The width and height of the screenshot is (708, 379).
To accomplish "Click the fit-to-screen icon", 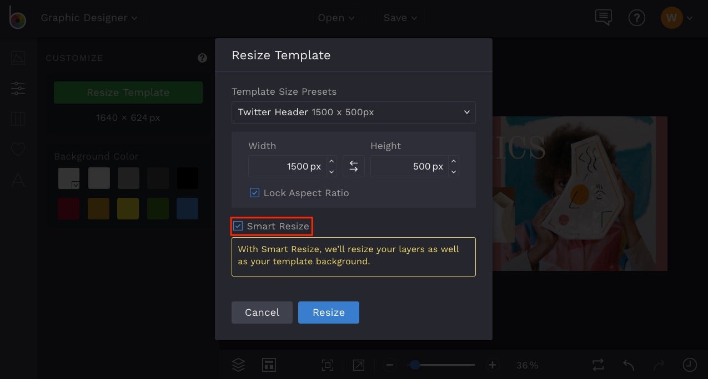I will (x=327, y=365).
